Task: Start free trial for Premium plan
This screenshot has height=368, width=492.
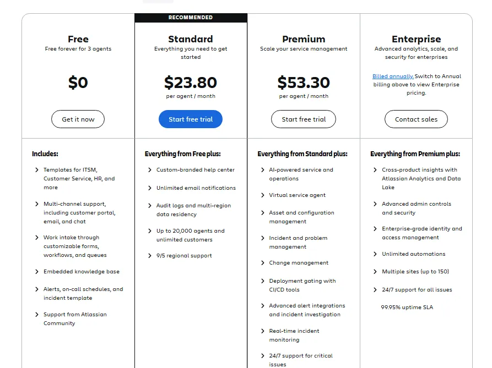Action: (x=304, y=119)
